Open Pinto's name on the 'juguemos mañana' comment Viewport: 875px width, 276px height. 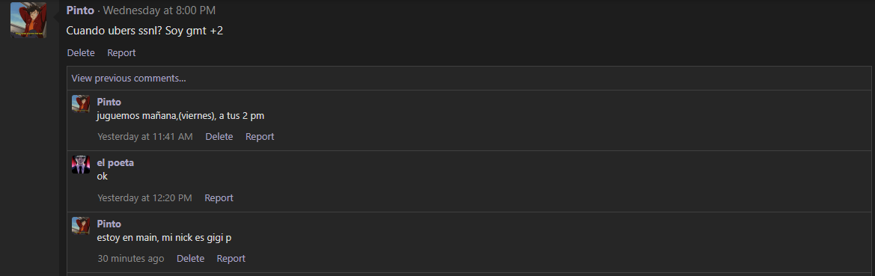tap(109, 102)
